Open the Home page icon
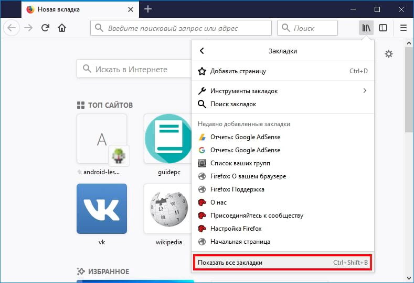The image size is (414, 283). point(62,28)
